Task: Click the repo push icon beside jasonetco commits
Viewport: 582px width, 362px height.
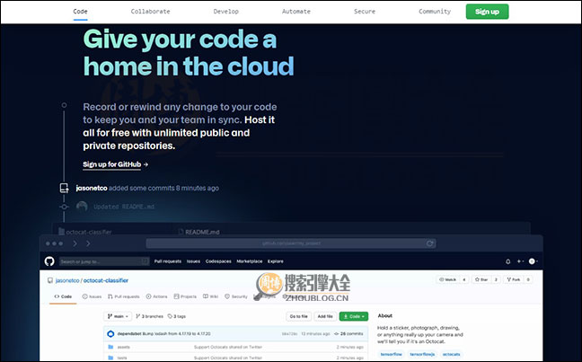Action: click(x=64, y=189)
